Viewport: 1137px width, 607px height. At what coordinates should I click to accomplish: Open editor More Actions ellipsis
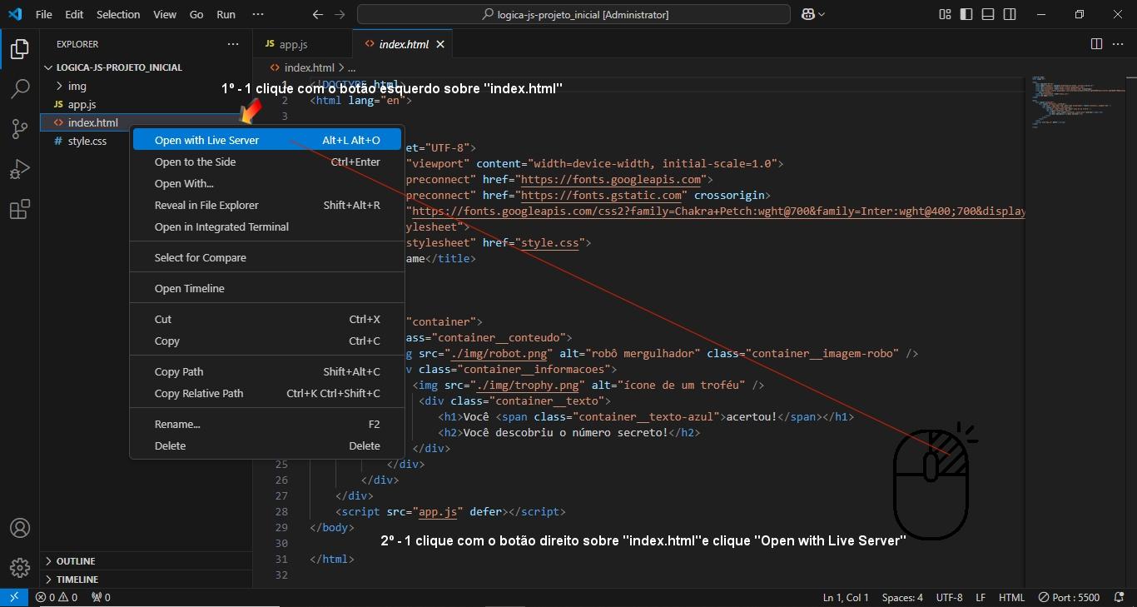pyautogui.click(x=1118, y=44)
